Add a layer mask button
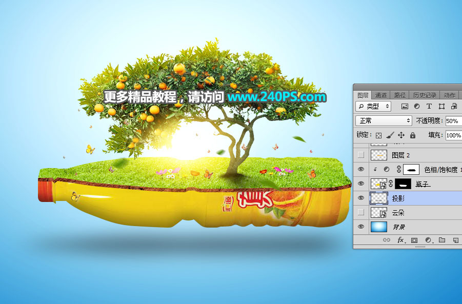Image resolution: width=462 pixels, height=304 pixels. click(414, 240)
